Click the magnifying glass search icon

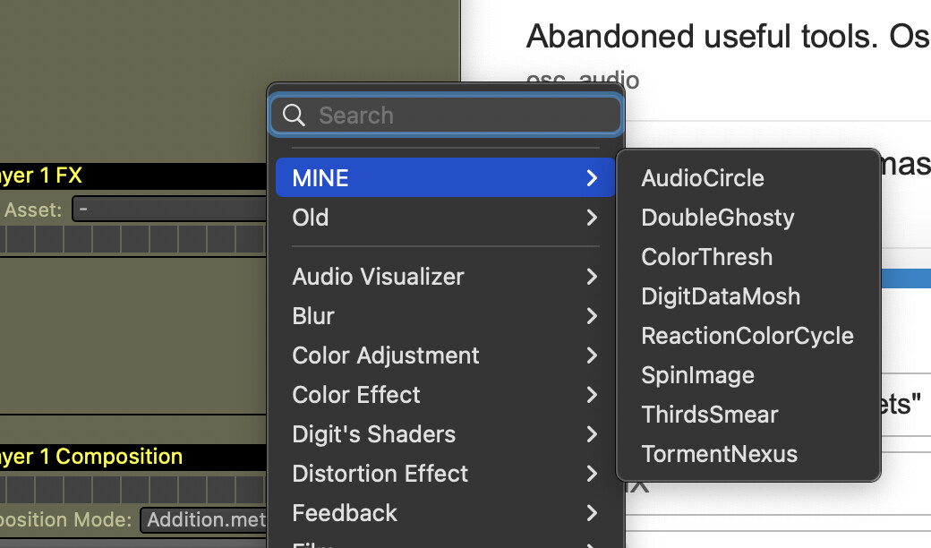click(294, 116)
